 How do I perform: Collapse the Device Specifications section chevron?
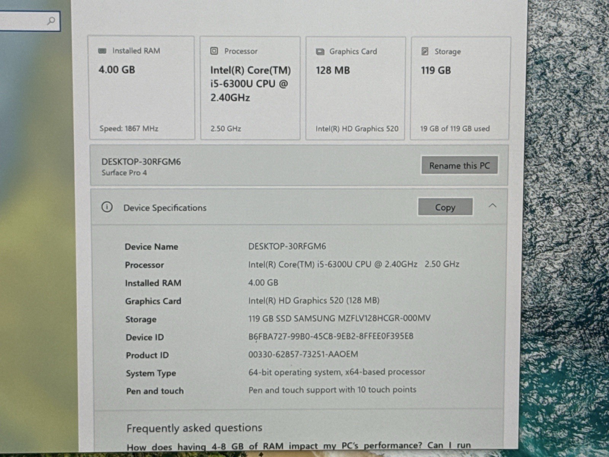[493, 206]
